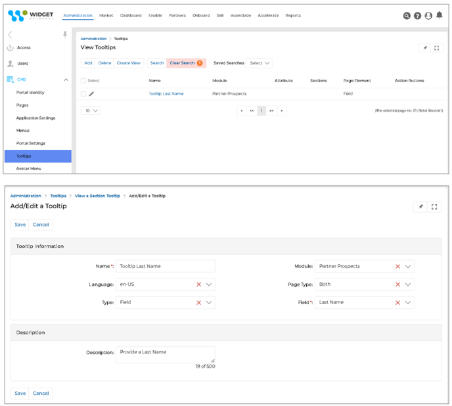Open the user profile icon
452x406 pixels.
[428, 16]
